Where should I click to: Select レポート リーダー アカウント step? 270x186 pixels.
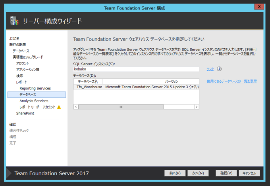coord(37,107)
